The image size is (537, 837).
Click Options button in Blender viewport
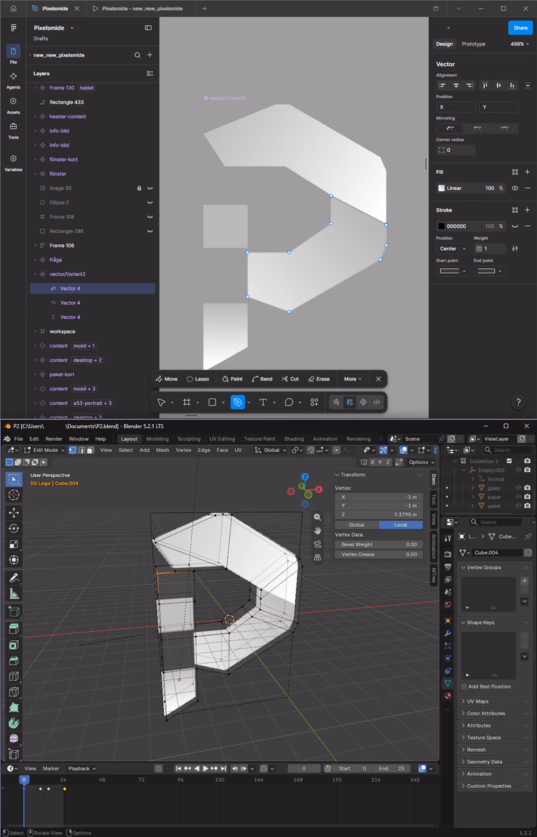click(421, 462)
